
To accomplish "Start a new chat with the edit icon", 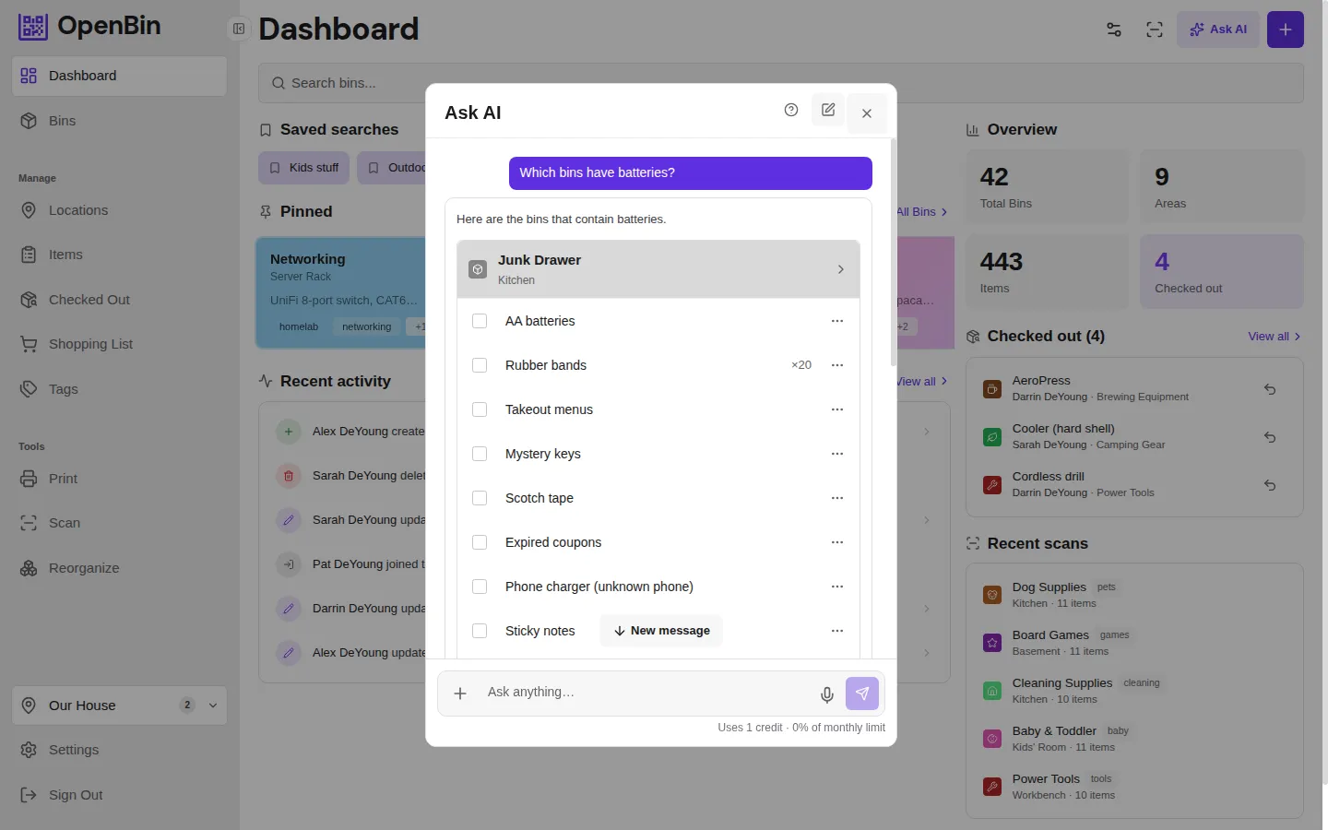I will click(828, 110).
